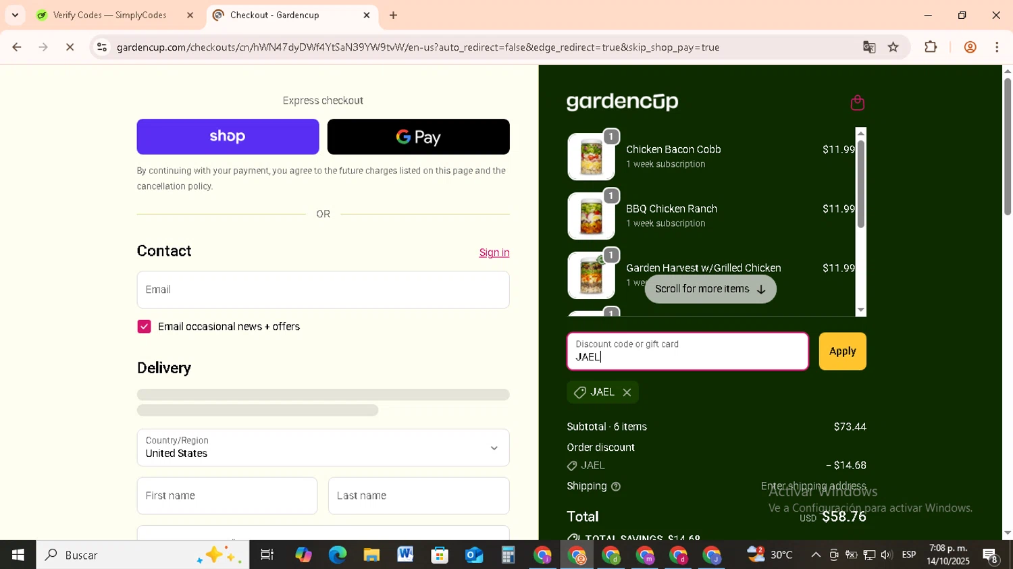Click the BBQ Chicken Ranch item name
Screen dimensions: 1013x569
671,209
